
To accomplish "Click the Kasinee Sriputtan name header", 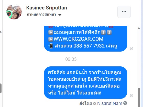I will click(47, 8).
